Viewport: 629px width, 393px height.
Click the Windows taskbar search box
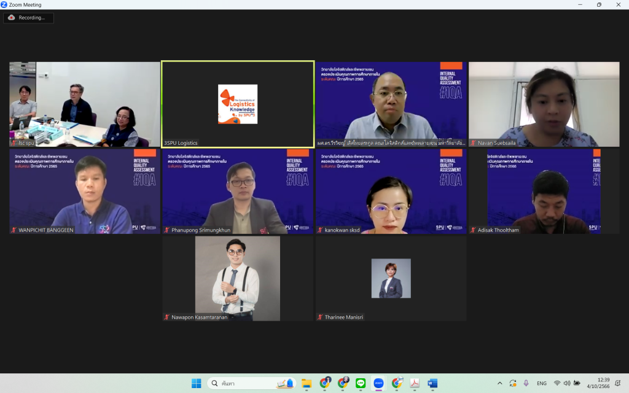pyautogui.click(x=252, y=383)
